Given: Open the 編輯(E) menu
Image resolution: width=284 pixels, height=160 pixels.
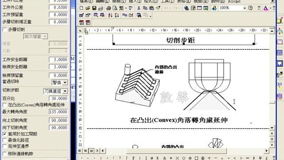Looking at the screenshot, I should pyautogui.click(x=103, y=1).
